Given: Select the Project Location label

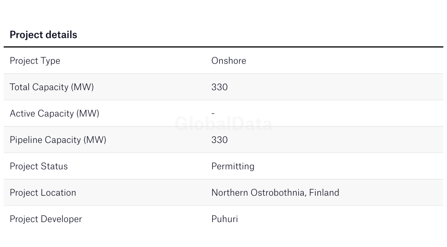Looking at the screenshot, I should tap(43, 193).
